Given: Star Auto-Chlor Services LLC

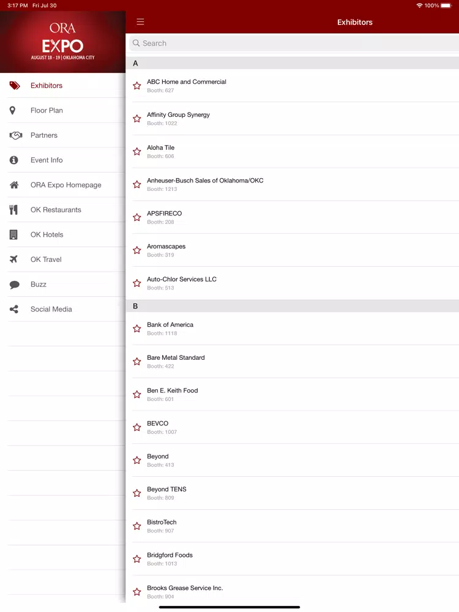Looking at the screenshot, I should 136,283.
